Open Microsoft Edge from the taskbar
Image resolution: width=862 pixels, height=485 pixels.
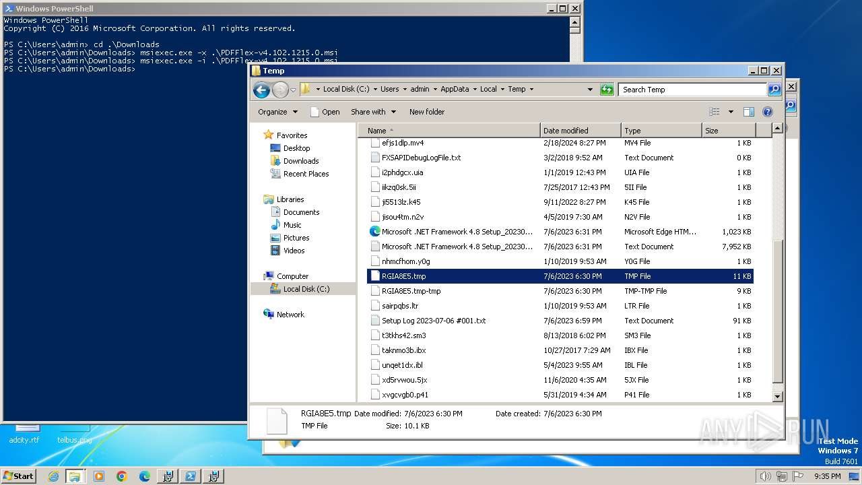tap(145, 476)
